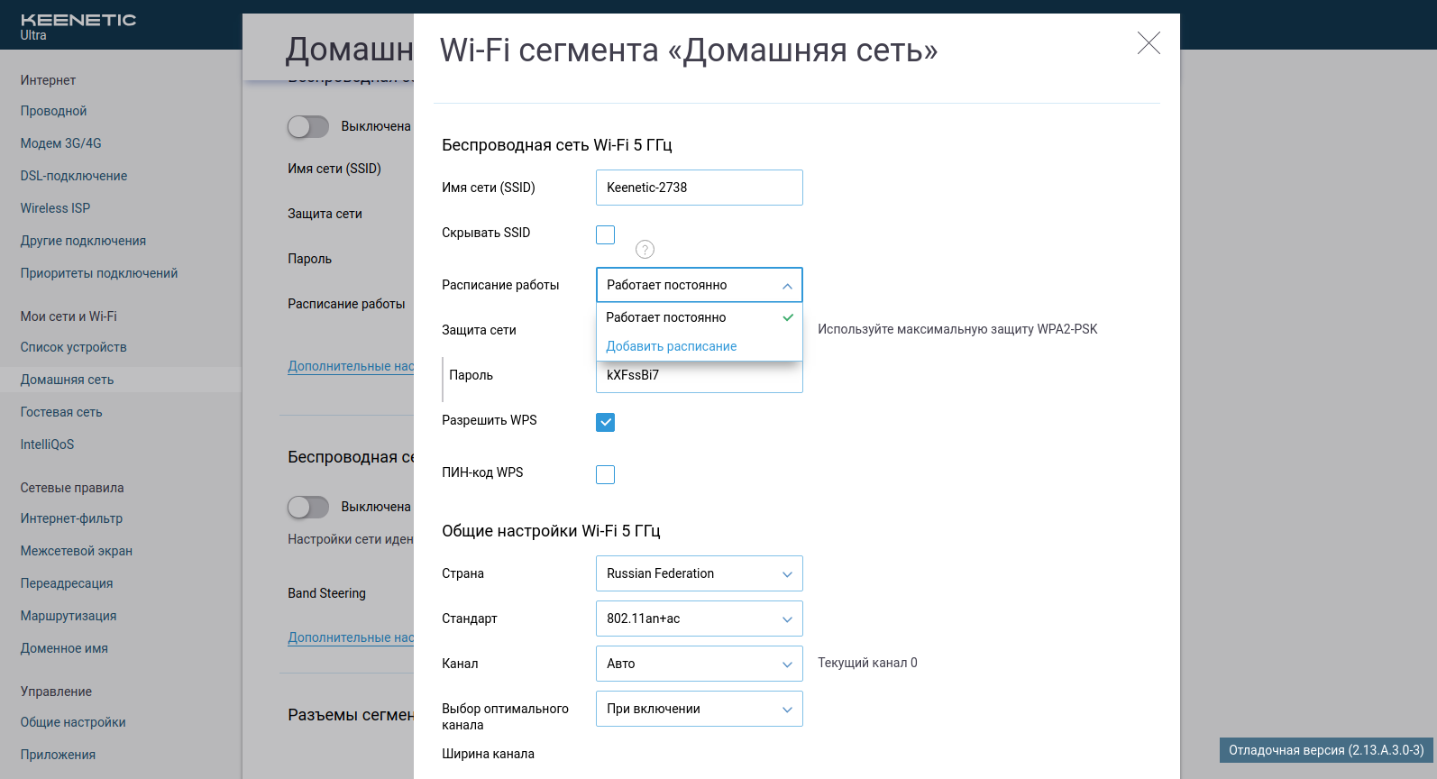
Task: Open Интернет-фильтр sidebar item
Action: point(71,518)
